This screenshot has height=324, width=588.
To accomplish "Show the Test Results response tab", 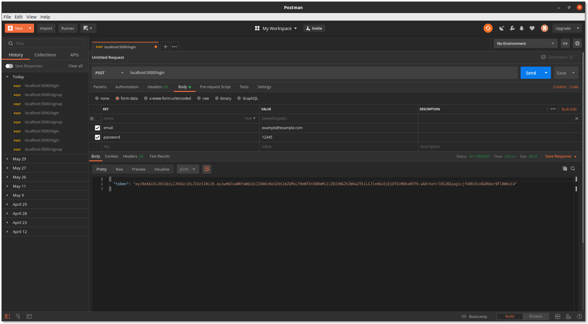I will (159, 156).
